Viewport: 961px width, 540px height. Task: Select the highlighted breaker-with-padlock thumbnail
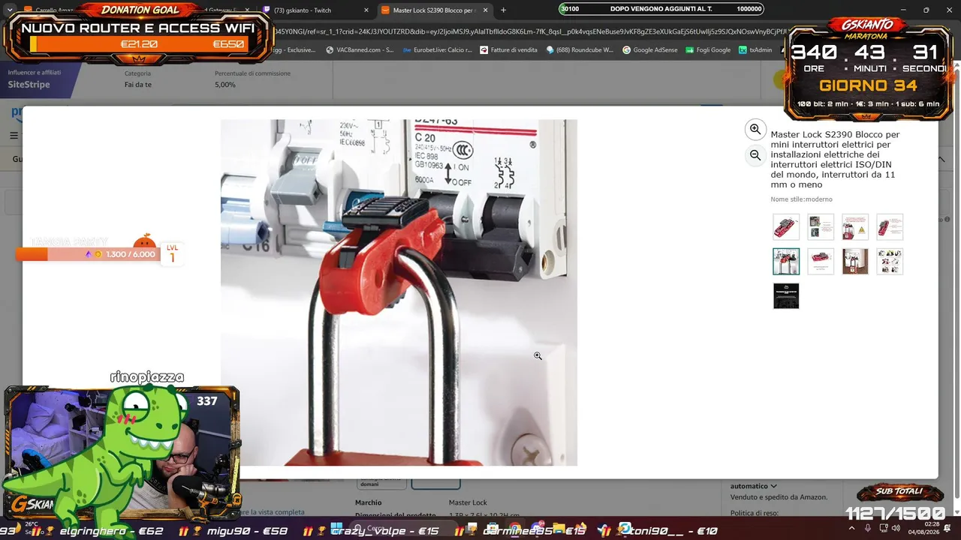(786, 262)
